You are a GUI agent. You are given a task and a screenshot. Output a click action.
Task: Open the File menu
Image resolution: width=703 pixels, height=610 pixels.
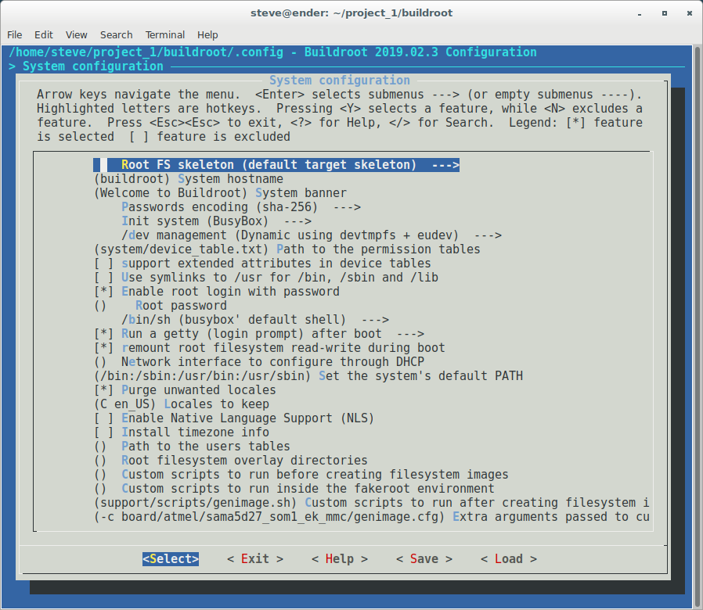pos(15,35)
